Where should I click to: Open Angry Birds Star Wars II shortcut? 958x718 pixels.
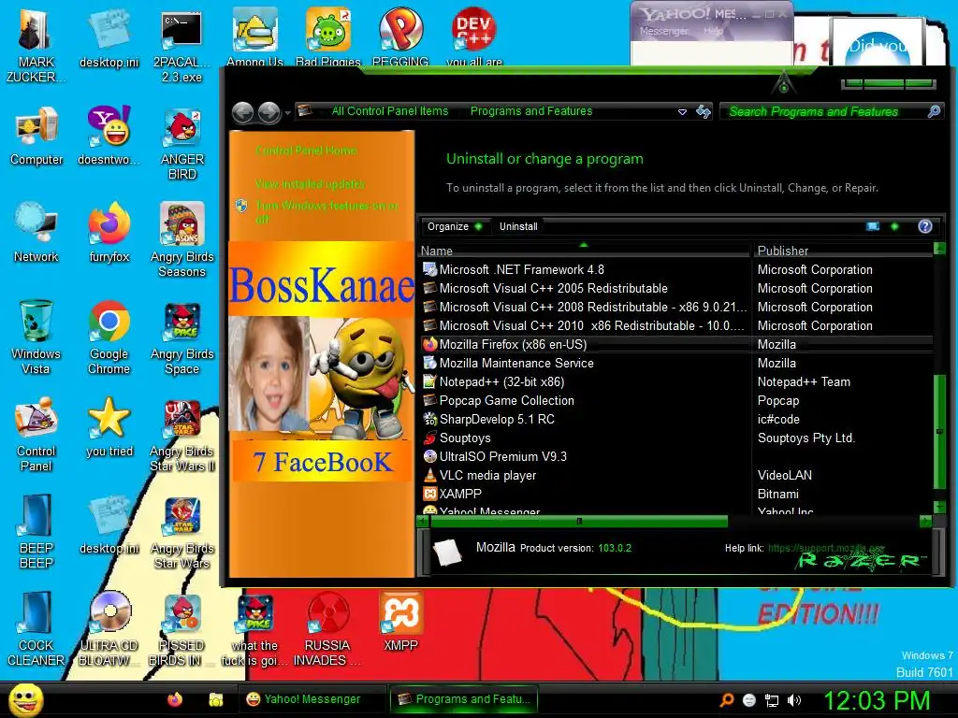(181, 435)
